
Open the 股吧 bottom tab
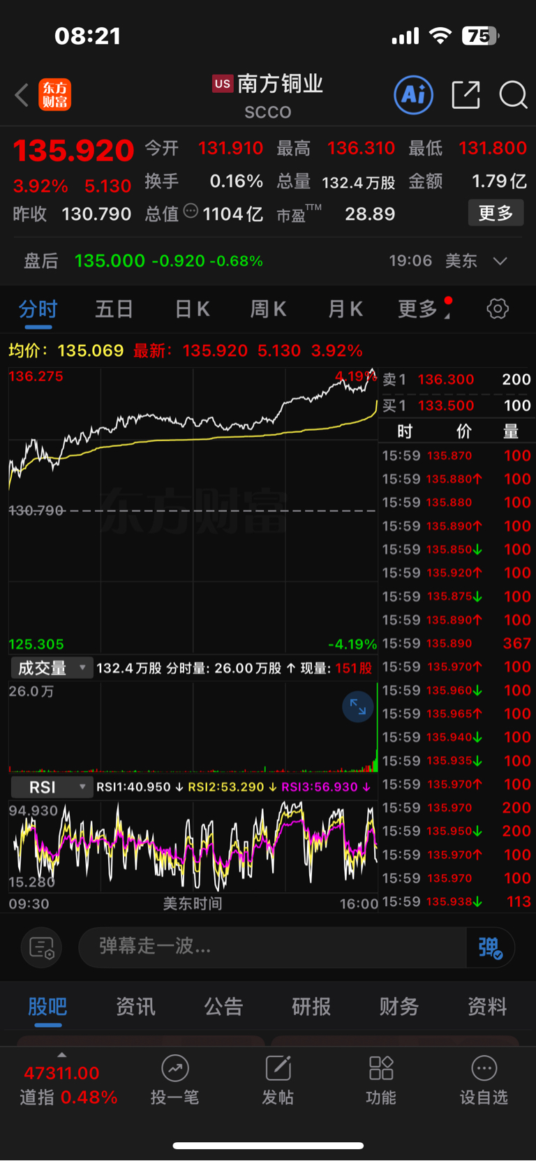(x=47, y=1007)
